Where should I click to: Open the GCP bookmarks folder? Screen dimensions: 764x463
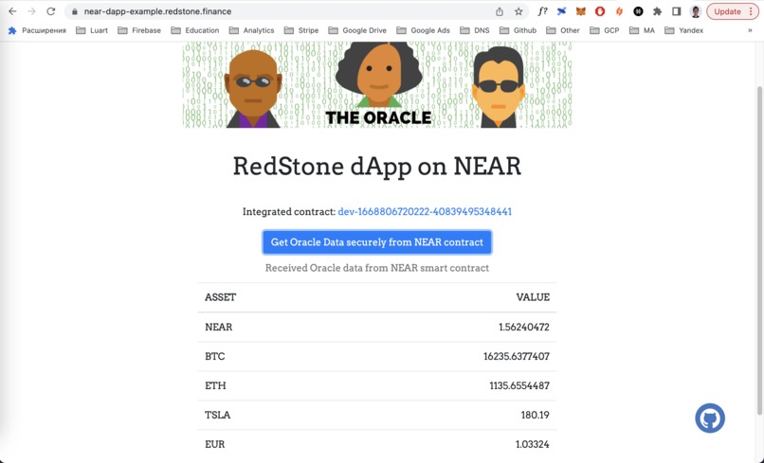[x=605, y=30]
